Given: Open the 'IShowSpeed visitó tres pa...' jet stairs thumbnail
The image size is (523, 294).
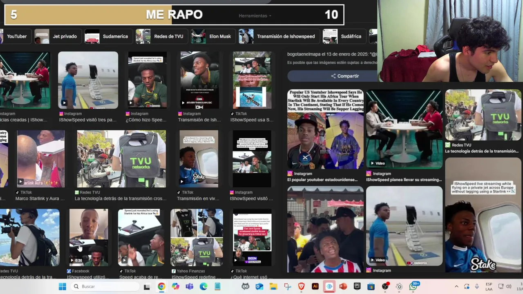Looking at the screenshot, I should 88,80.
